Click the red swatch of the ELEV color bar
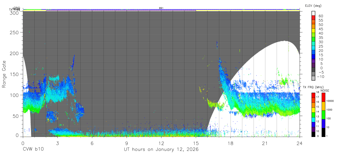The height and width of the screenshot is (155, 337). click(x=313, y=17)
